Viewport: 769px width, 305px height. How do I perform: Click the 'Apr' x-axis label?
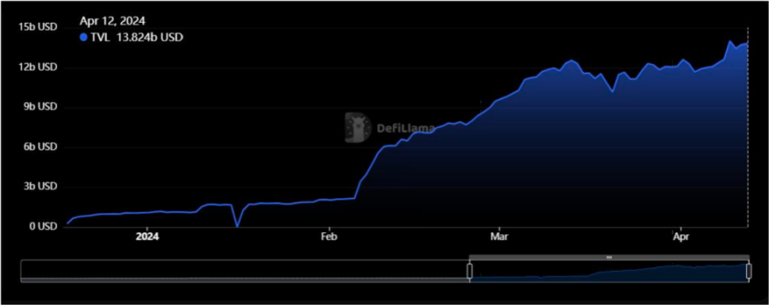pyautogui.click(x=680, y=237)
